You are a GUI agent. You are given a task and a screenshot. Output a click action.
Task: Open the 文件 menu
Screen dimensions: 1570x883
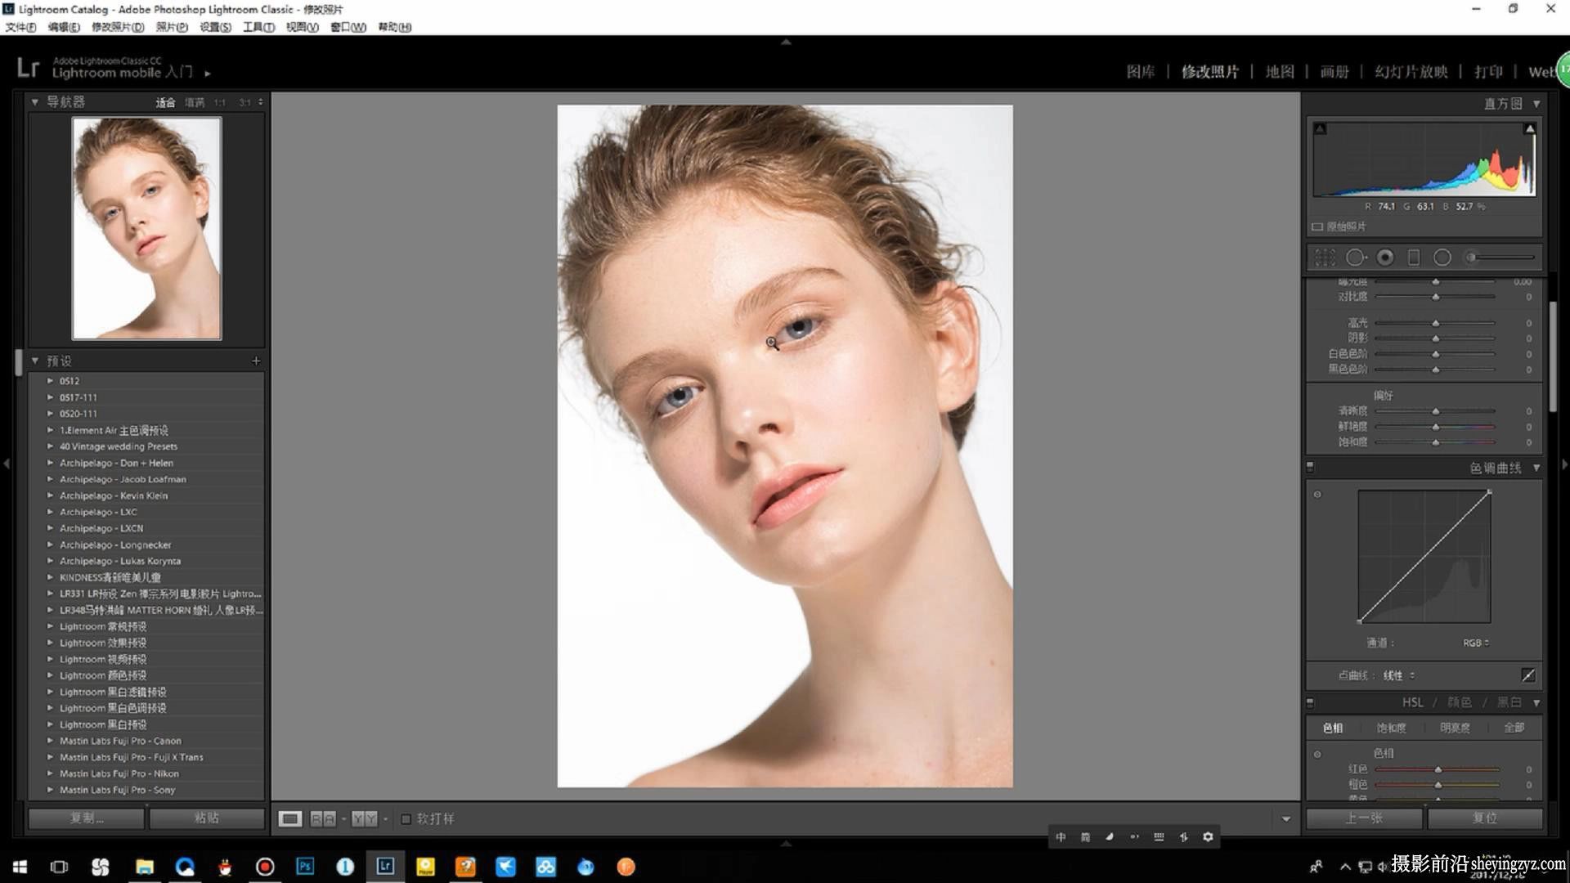pos(20,27)
